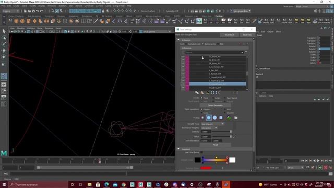Choose the Square brush profile
Viewport: 334px width, 188px height.
(x=221, y=118)
